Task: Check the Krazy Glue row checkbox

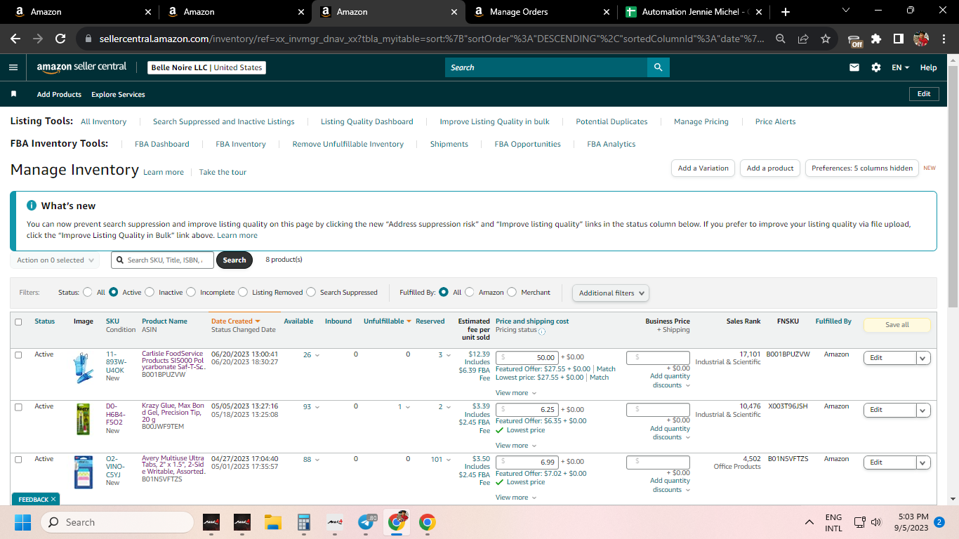Action: (18, 406)
